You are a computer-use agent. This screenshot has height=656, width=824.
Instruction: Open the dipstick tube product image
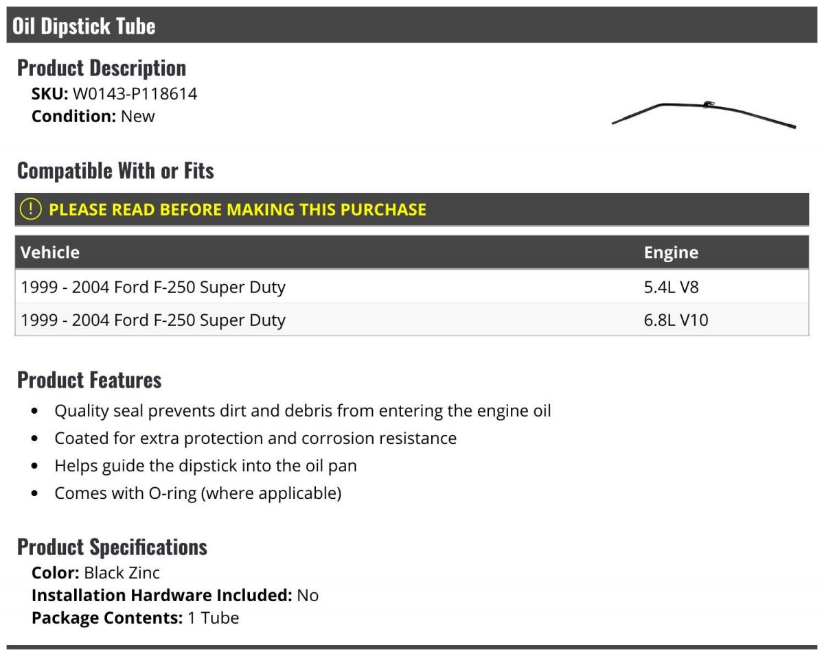point(703,115)
